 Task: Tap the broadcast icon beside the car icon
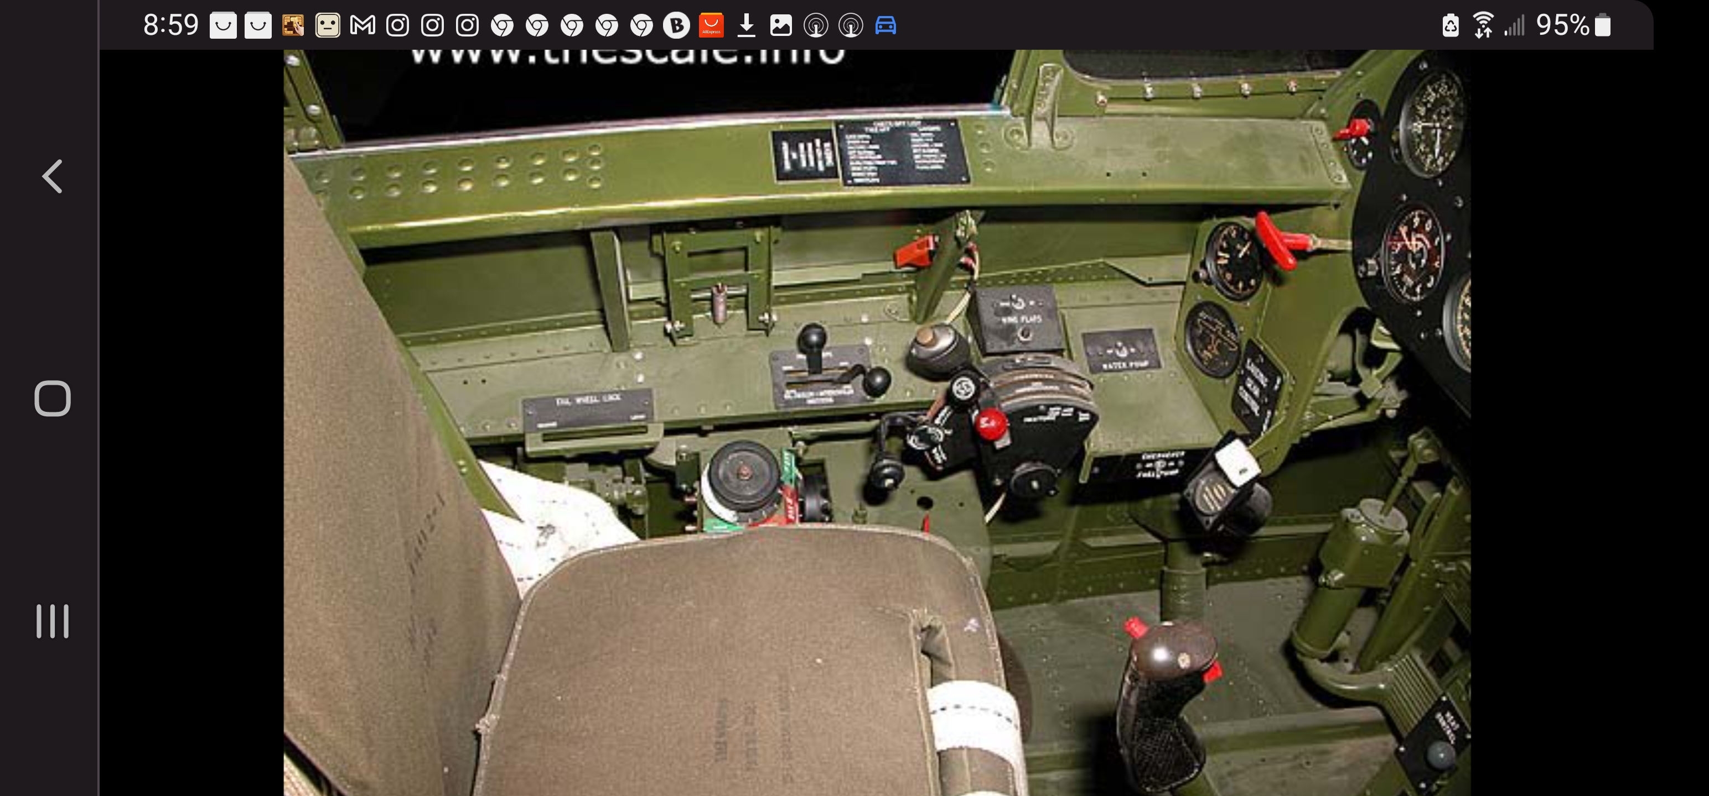[851, 26]
